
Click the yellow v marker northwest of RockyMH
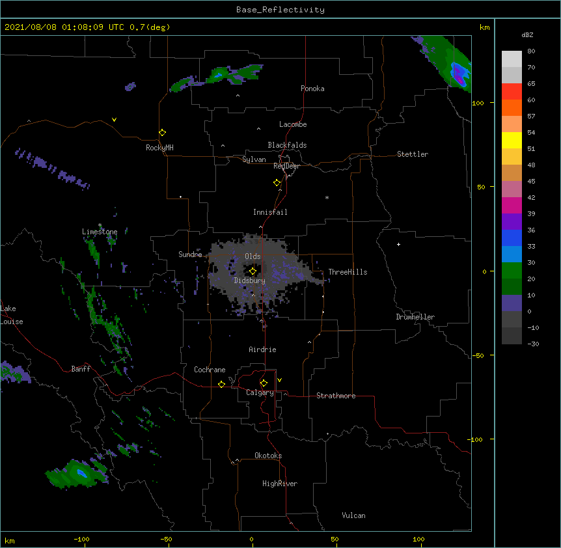[114, 120]
